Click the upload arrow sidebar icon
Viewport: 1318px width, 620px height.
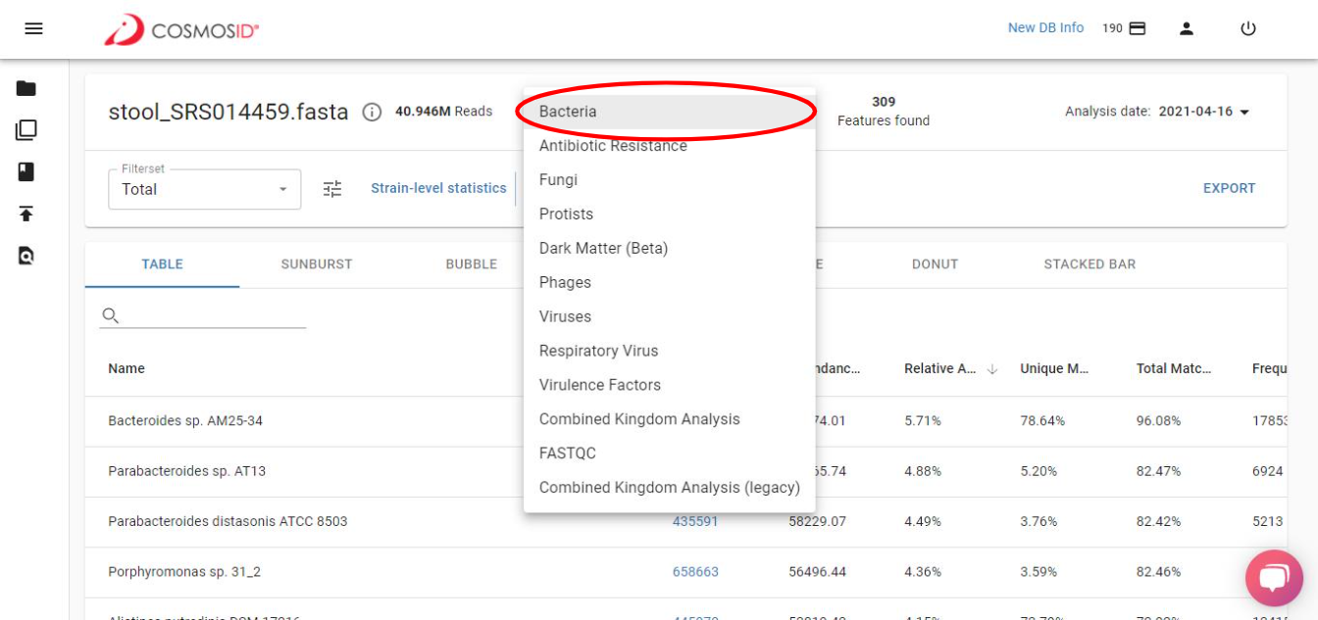(x=26, y=214)
